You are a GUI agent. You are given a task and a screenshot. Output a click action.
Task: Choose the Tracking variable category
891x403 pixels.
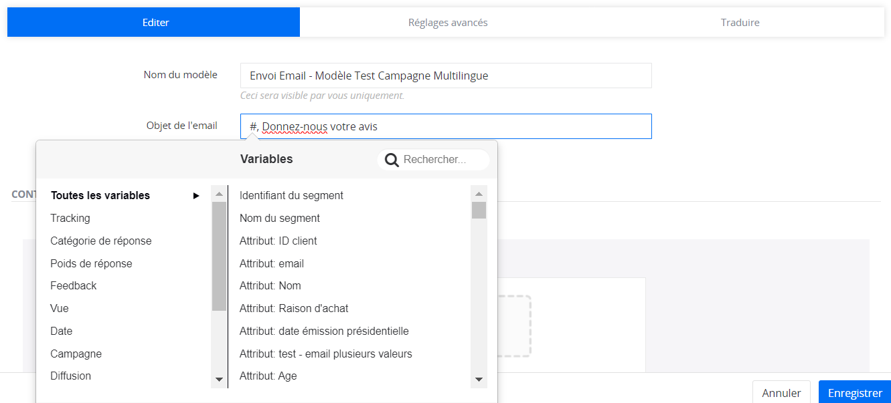point(70,219)
